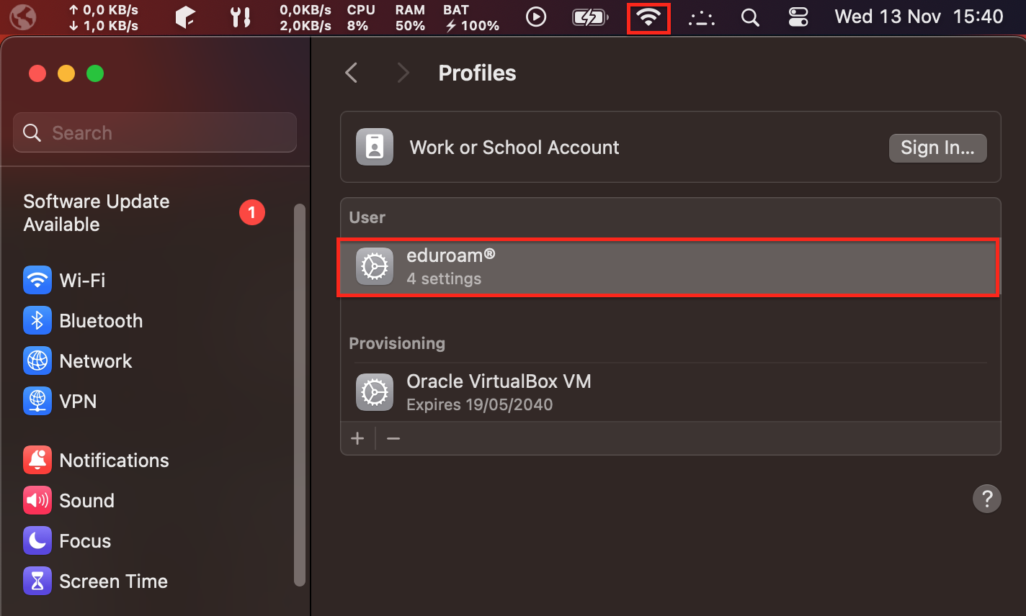Click the Sign In button

pyautogui.click(x=937, y=148)
